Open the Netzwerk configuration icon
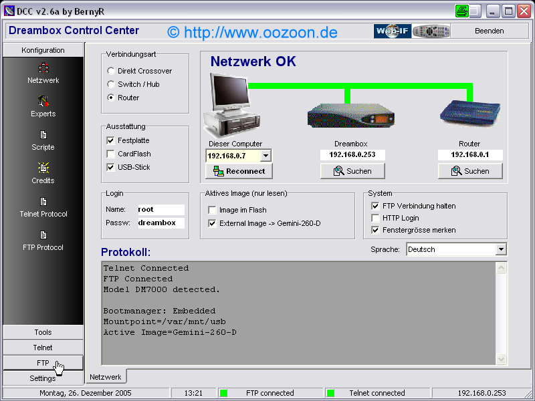This screenshot has width=535, height=401. (43, 68)
